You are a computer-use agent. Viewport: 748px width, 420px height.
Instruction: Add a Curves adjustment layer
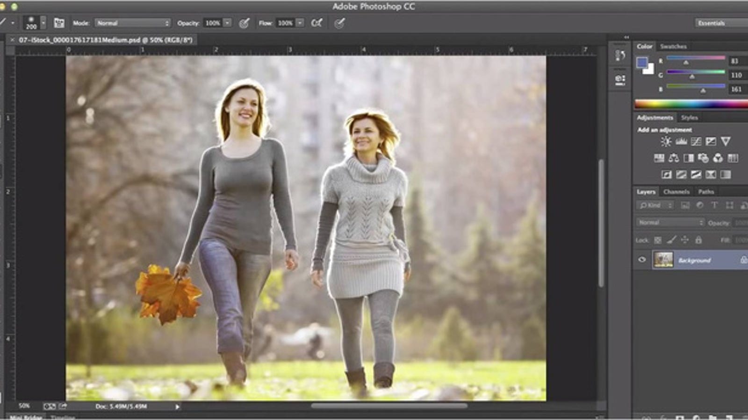(x=696, y=141)
